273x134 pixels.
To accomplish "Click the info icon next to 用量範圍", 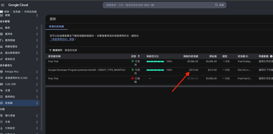I will coord(271,56).
